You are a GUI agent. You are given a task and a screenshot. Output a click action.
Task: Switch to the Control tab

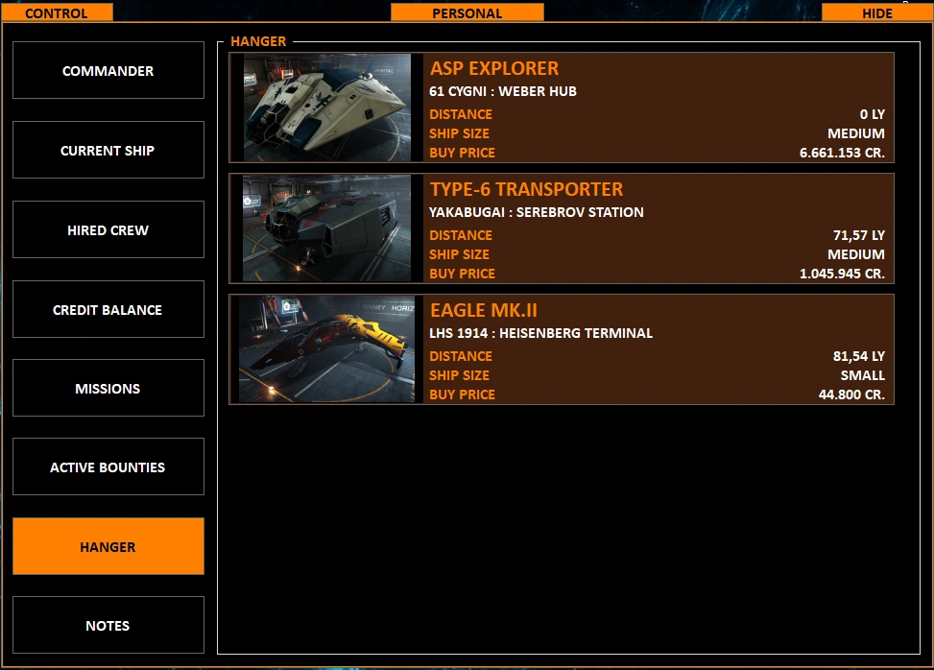(x=57, y=12)
